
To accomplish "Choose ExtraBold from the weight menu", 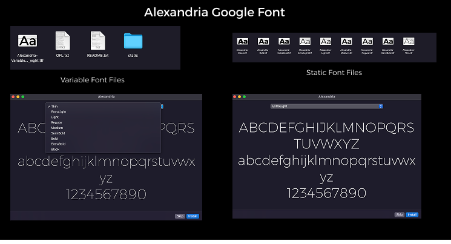I will coord(103,144).
